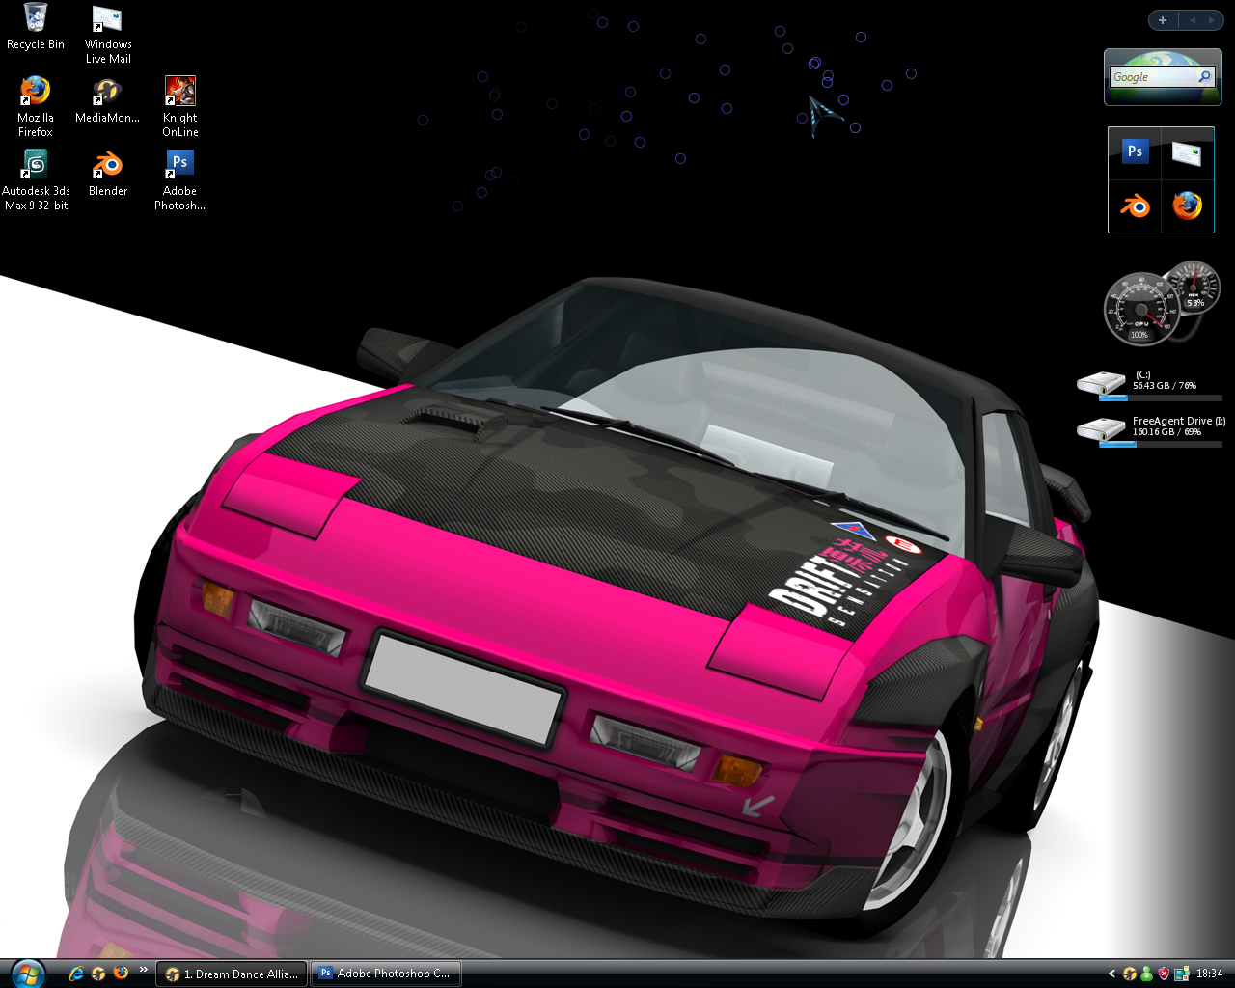Image resolution: width=1235 pixels, height=988 pixels.
Task: Show hidden system tray icons arrow
Action: point(1111,974)
